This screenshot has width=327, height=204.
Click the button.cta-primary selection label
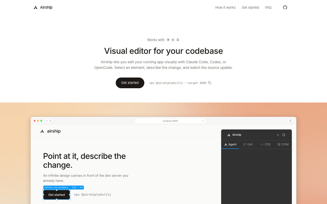tap(64, 187)
